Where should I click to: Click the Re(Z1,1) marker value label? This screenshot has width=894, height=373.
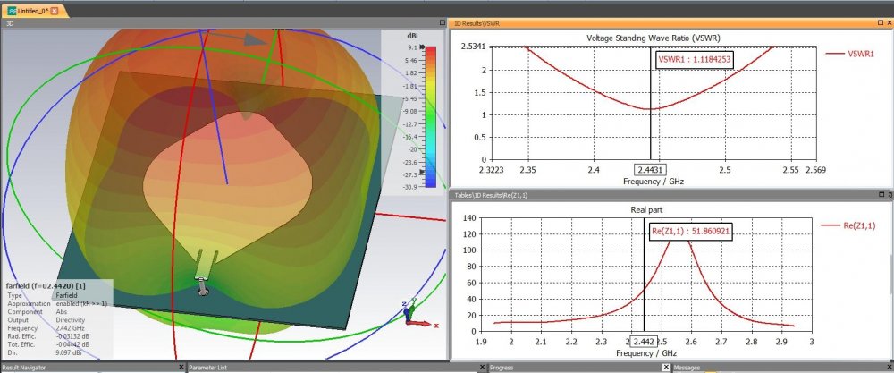[691, 231]
